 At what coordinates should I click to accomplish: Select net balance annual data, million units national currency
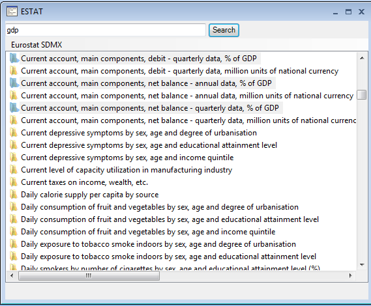pyautogui.click(x=187, y=96)
